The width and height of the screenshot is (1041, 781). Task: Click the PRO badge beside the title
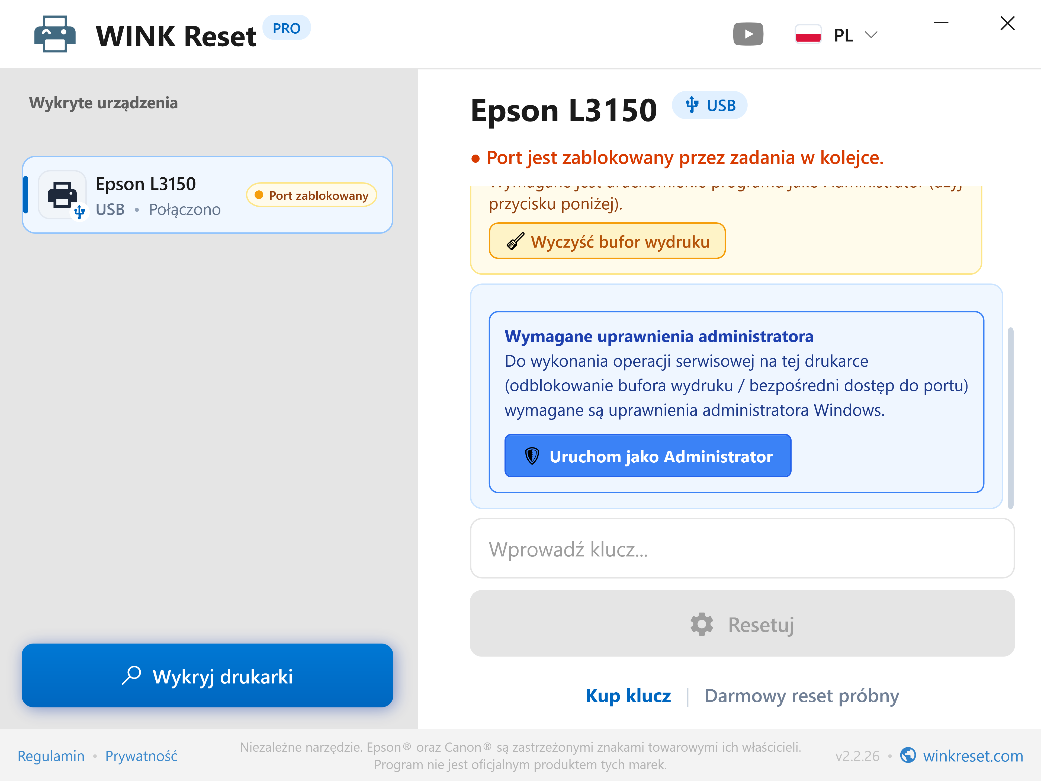(286, 28)
